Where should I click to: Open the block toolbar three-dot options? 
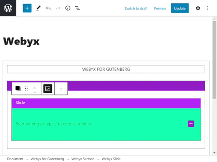coord(61,89)
